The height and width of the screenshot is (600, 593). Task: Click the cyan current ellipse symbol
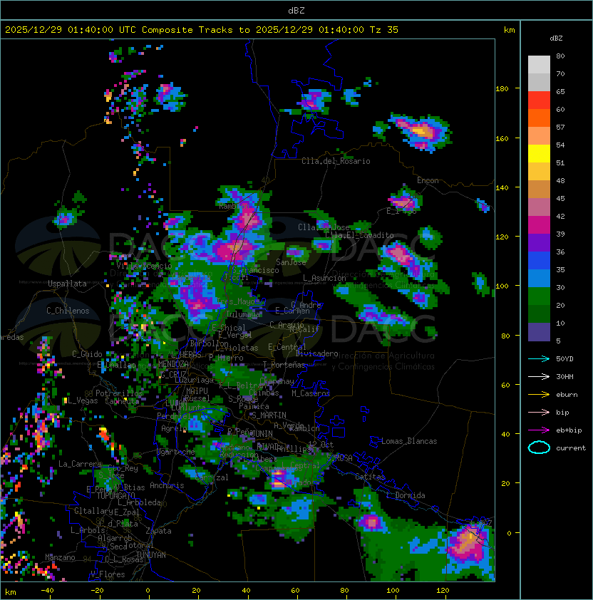[539, 448]
